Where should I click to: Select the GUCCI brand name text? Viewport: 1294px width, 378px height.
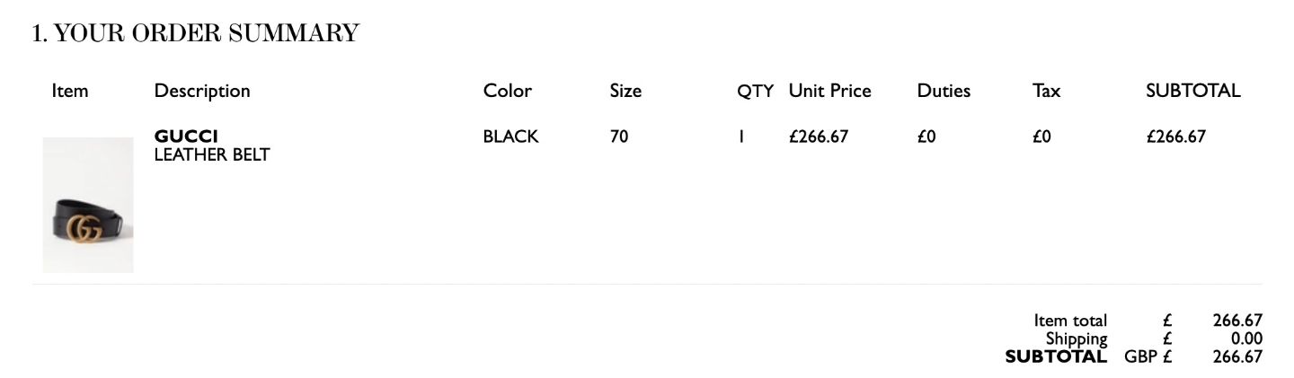tap(186, 137)
